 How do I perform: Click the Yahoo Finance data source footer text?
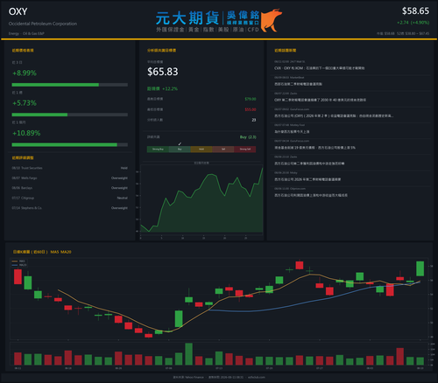[x=188, y=377]
